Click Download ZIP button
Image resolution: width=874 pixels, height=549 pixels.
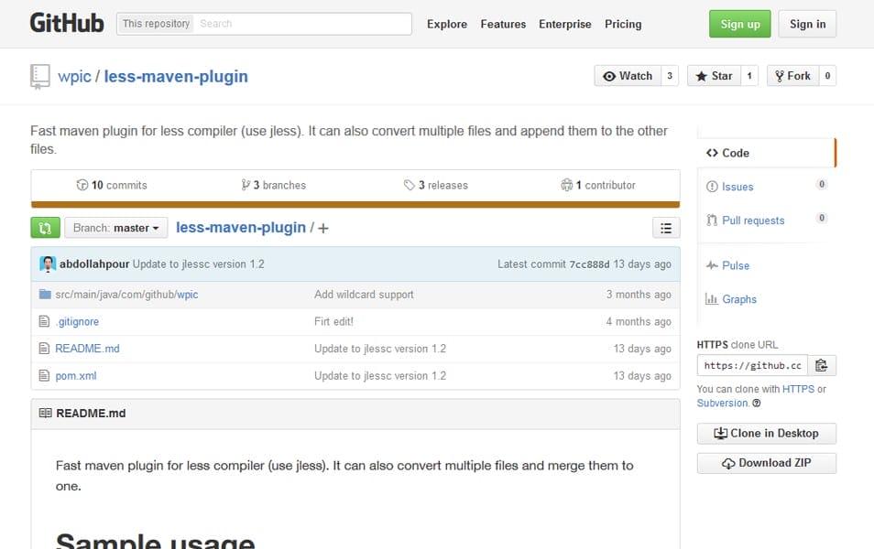pos(767,463)
